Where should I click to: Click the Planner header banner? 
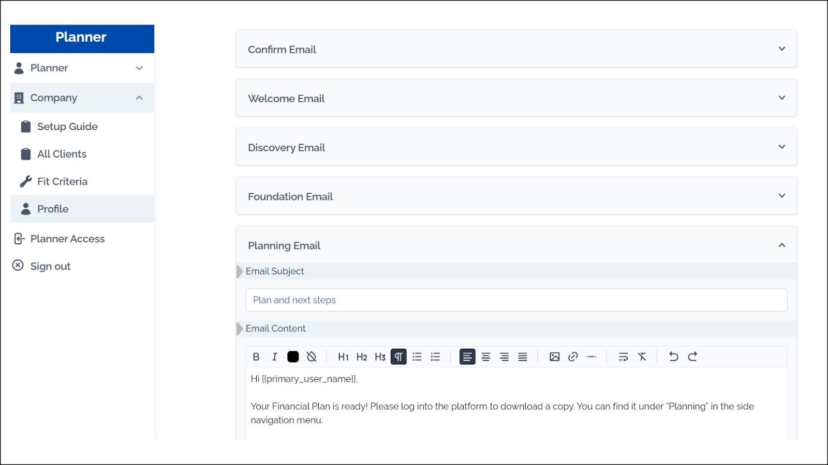(x=82, y=39)
